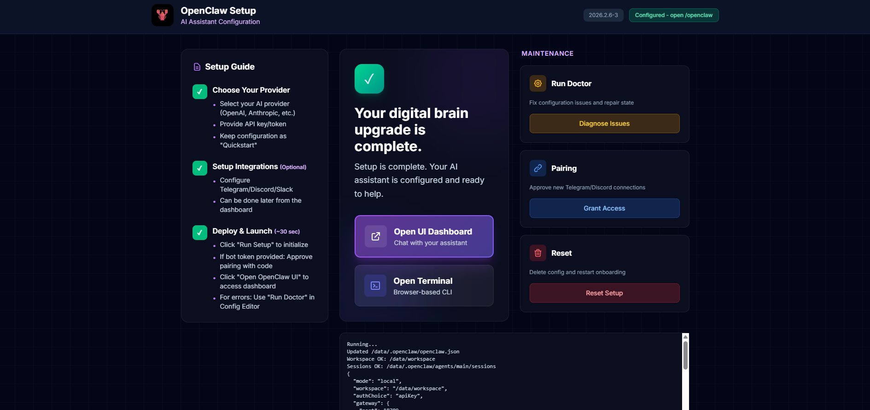This screenshot has height=410, width=870.
Task: Click the 2026.2.6-3 version badge
Action: 603,15
